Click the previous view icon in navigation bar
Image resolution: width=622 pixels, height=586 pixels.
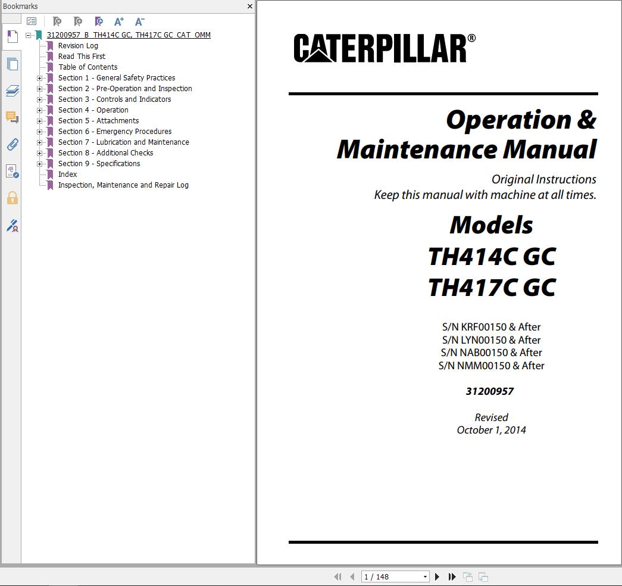click(x=468, y=577)
